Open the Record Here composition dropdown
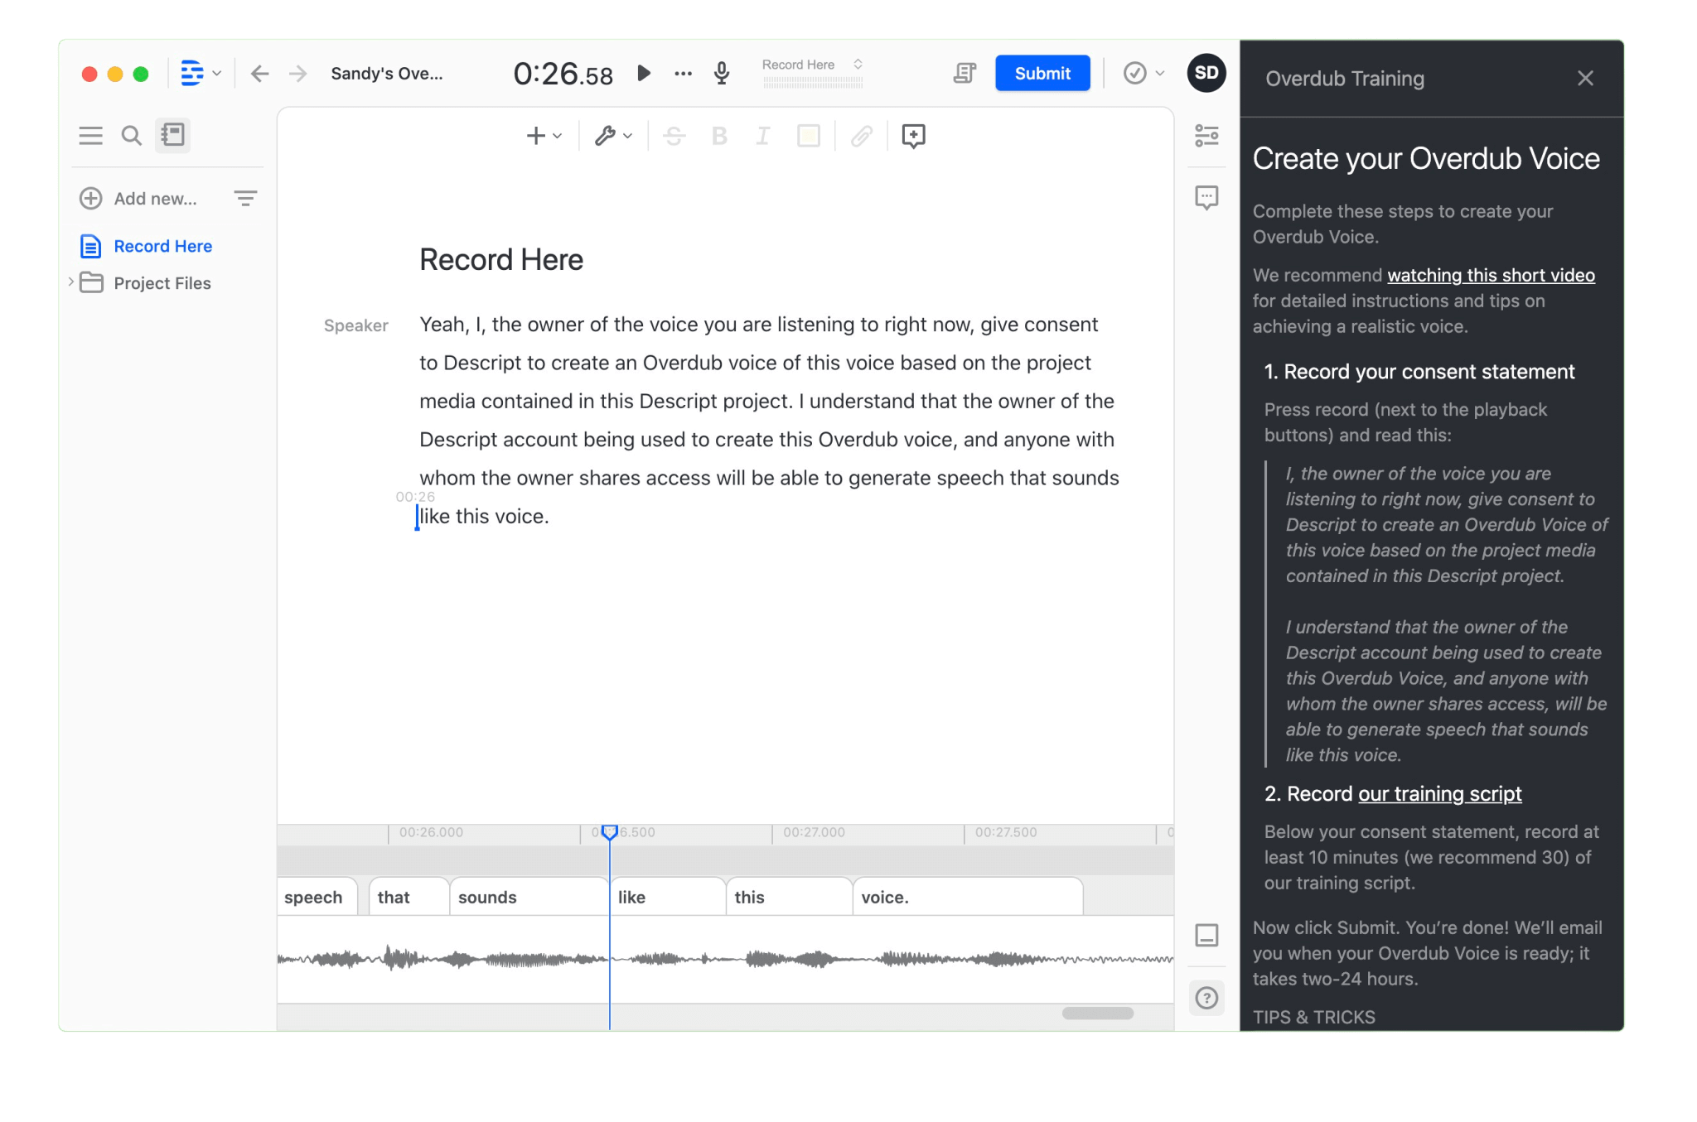The image size is (1697, 1122). tap(813, 65)
